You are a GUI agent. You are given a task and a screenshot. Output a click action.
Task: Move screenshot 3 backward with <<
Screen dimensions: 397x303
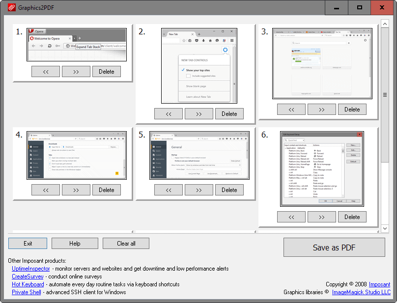(x=291, y=109)
